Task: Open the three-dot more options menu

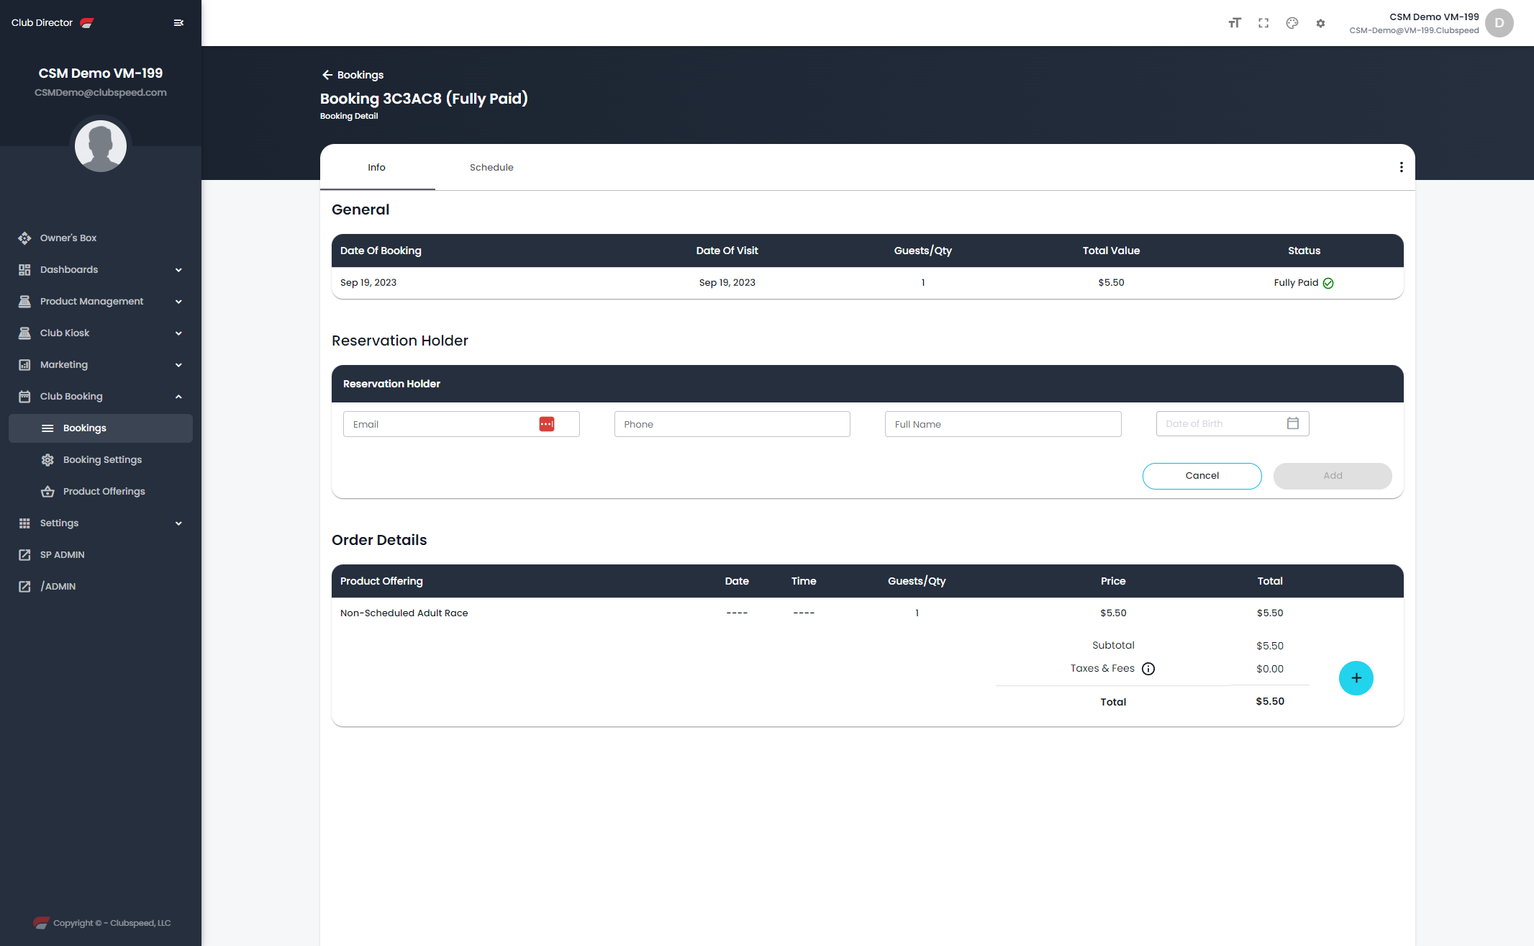Action: [x=1401, y=167]
